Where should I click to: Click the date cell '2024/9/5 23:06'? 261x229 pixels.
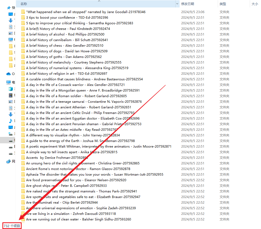pyautogui.click(x=193, y=12)
